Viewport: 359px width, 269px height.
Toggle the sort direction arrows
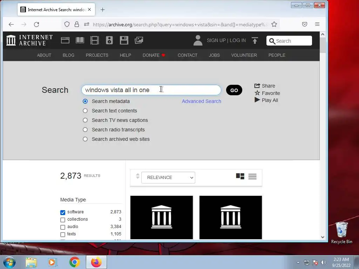tap(137, 176)
